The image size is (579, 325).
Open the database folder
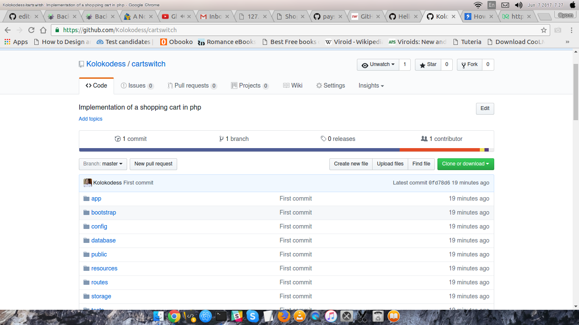click(103, 240)
